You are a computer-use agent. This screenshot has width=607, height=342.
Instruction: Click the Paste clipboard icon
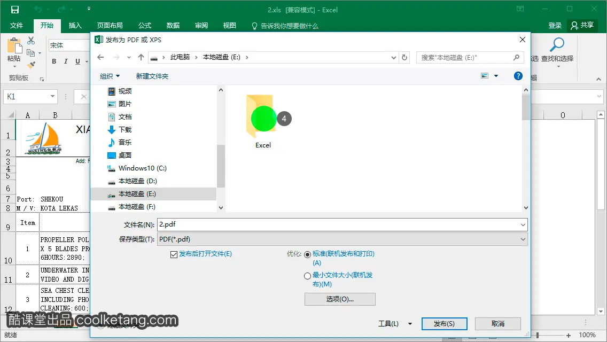click(x=14, y=46)
